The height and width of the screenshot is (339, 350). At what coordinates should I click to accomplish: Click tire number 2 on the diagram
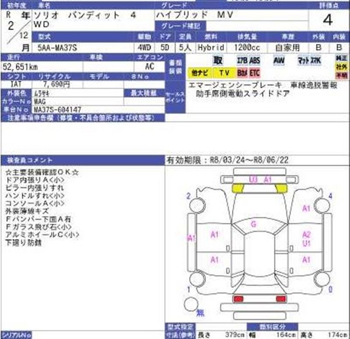189,196
